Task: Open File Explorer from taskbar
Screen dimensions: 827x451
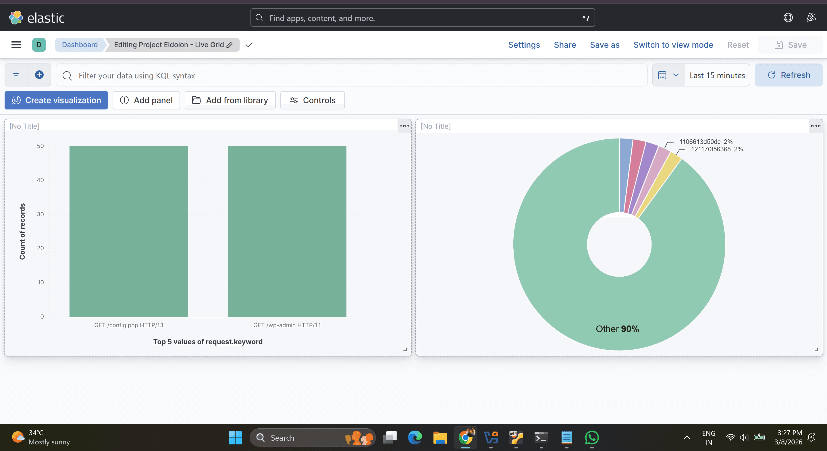Action: tap(440, 437)
